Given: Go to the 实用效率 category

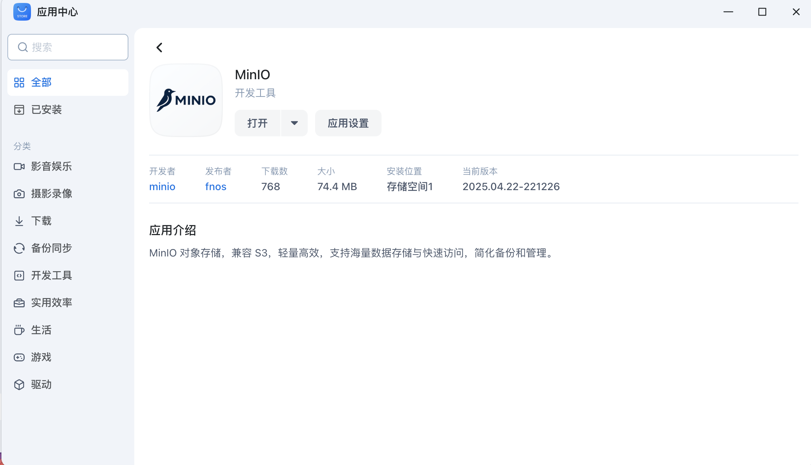Looking at the screenshot, I should click(51, 303).
